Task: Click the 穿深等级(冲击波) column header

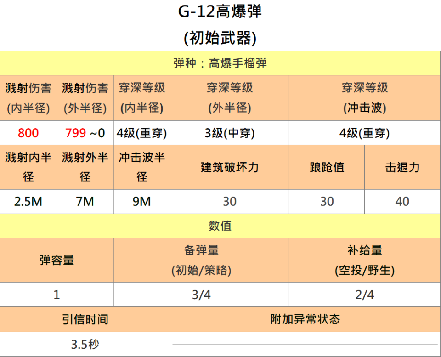Action: coord(364,97)
